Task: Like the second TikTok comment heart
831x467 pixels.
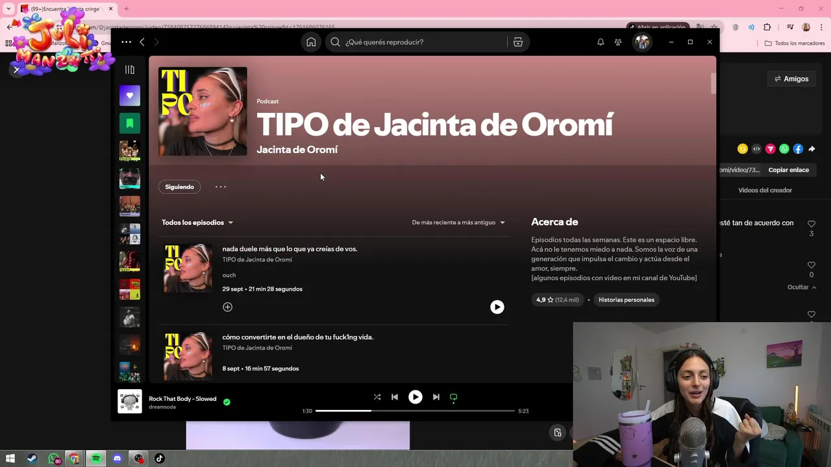Action: tap(811, 265)
